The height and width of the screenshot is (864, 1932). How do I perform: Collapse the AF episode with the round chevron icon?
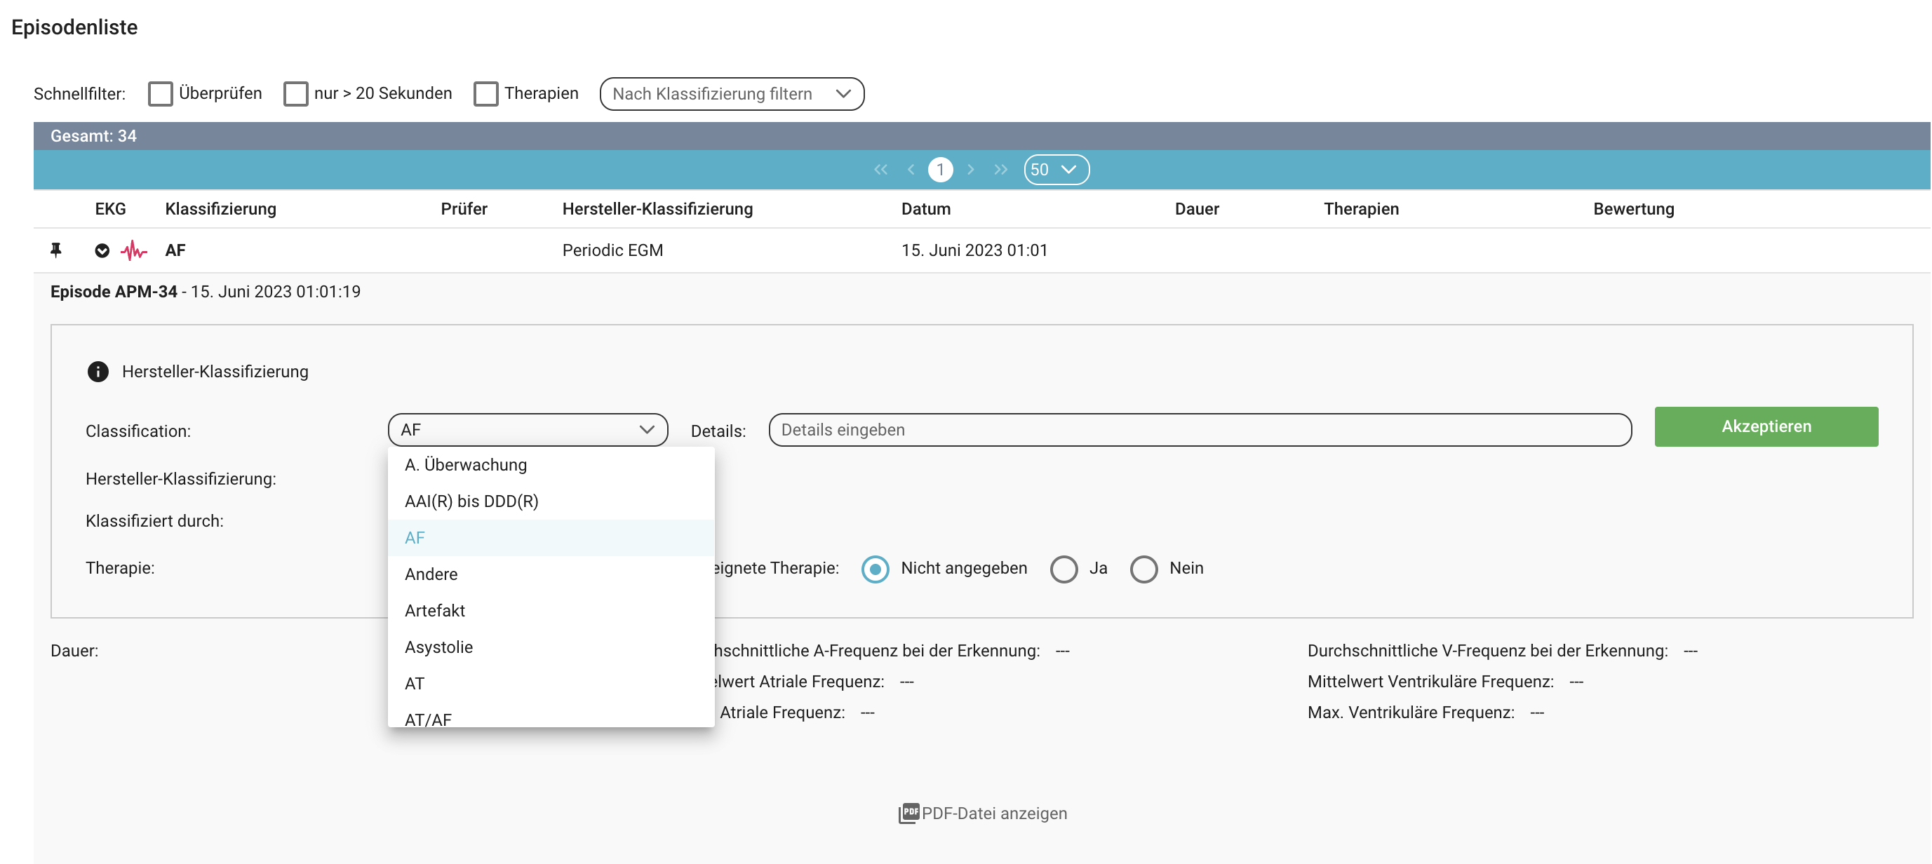click(102, 250)
